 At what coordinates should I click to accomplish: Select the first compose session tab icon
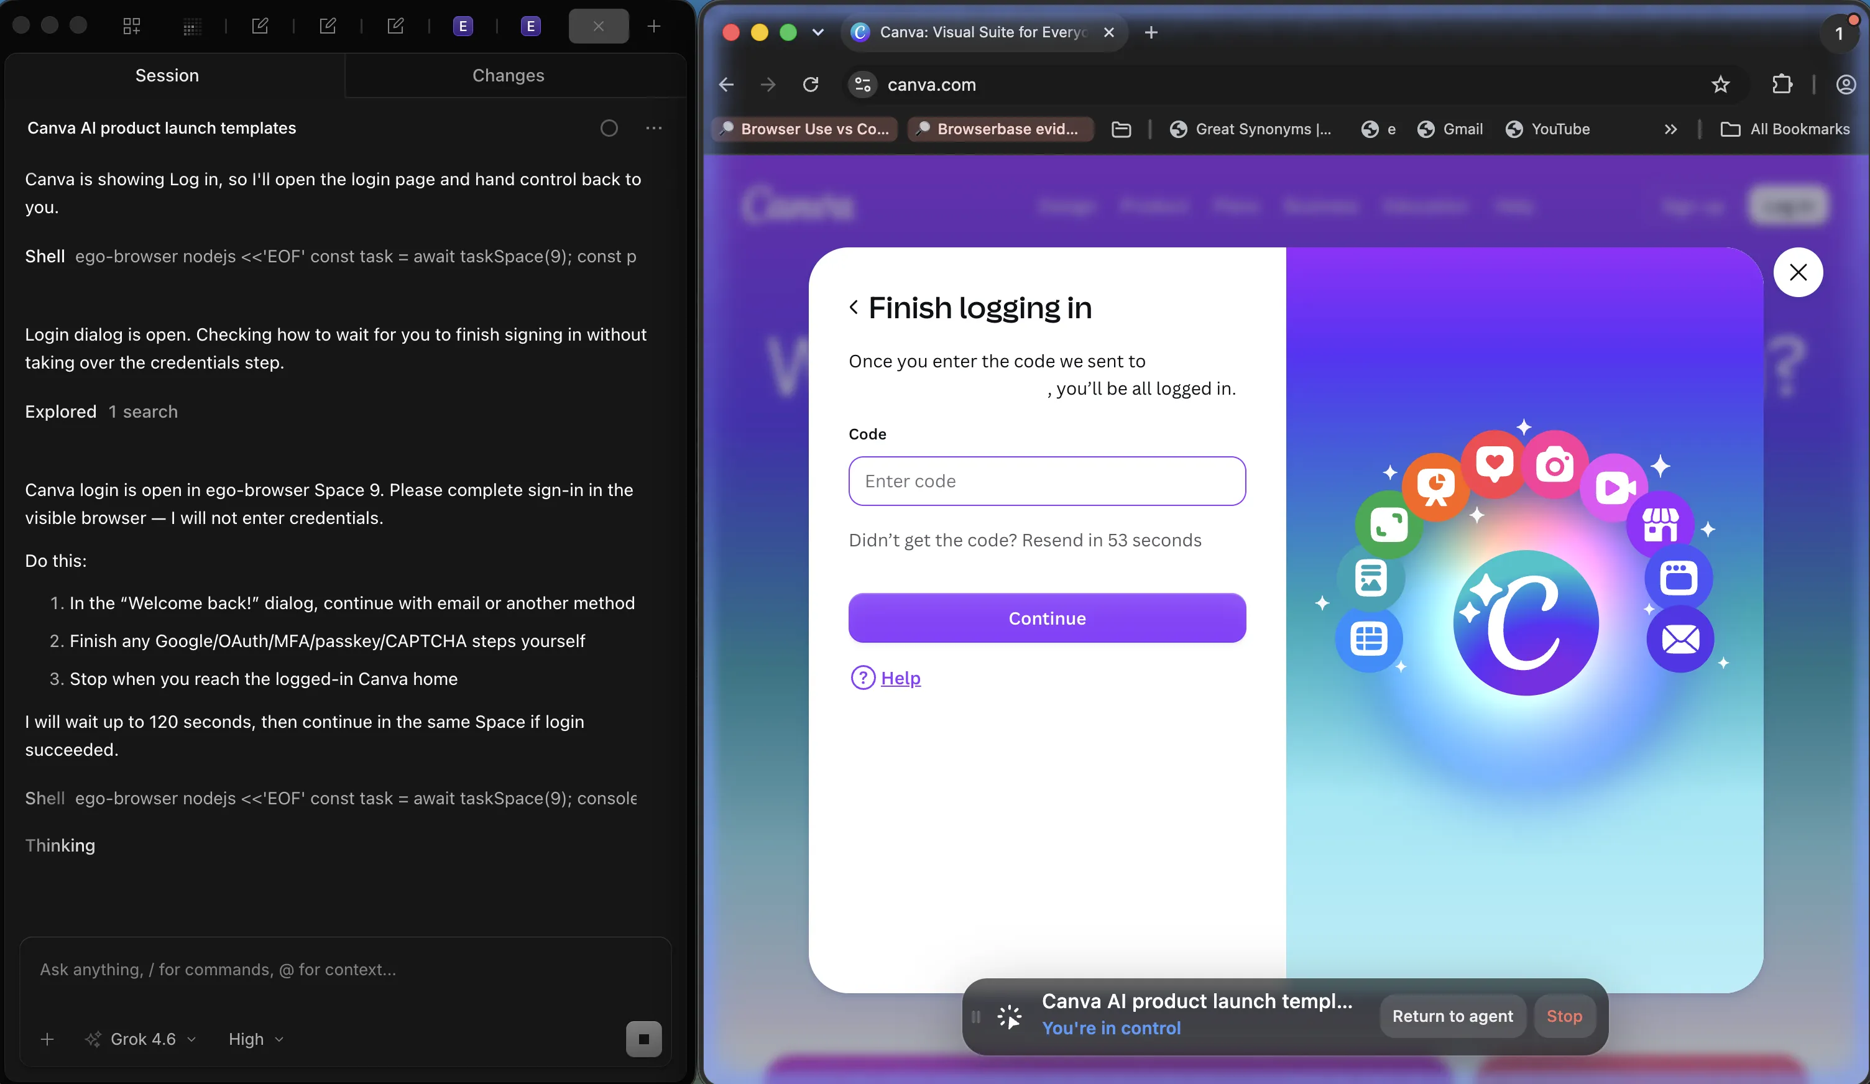coord(260,26)
